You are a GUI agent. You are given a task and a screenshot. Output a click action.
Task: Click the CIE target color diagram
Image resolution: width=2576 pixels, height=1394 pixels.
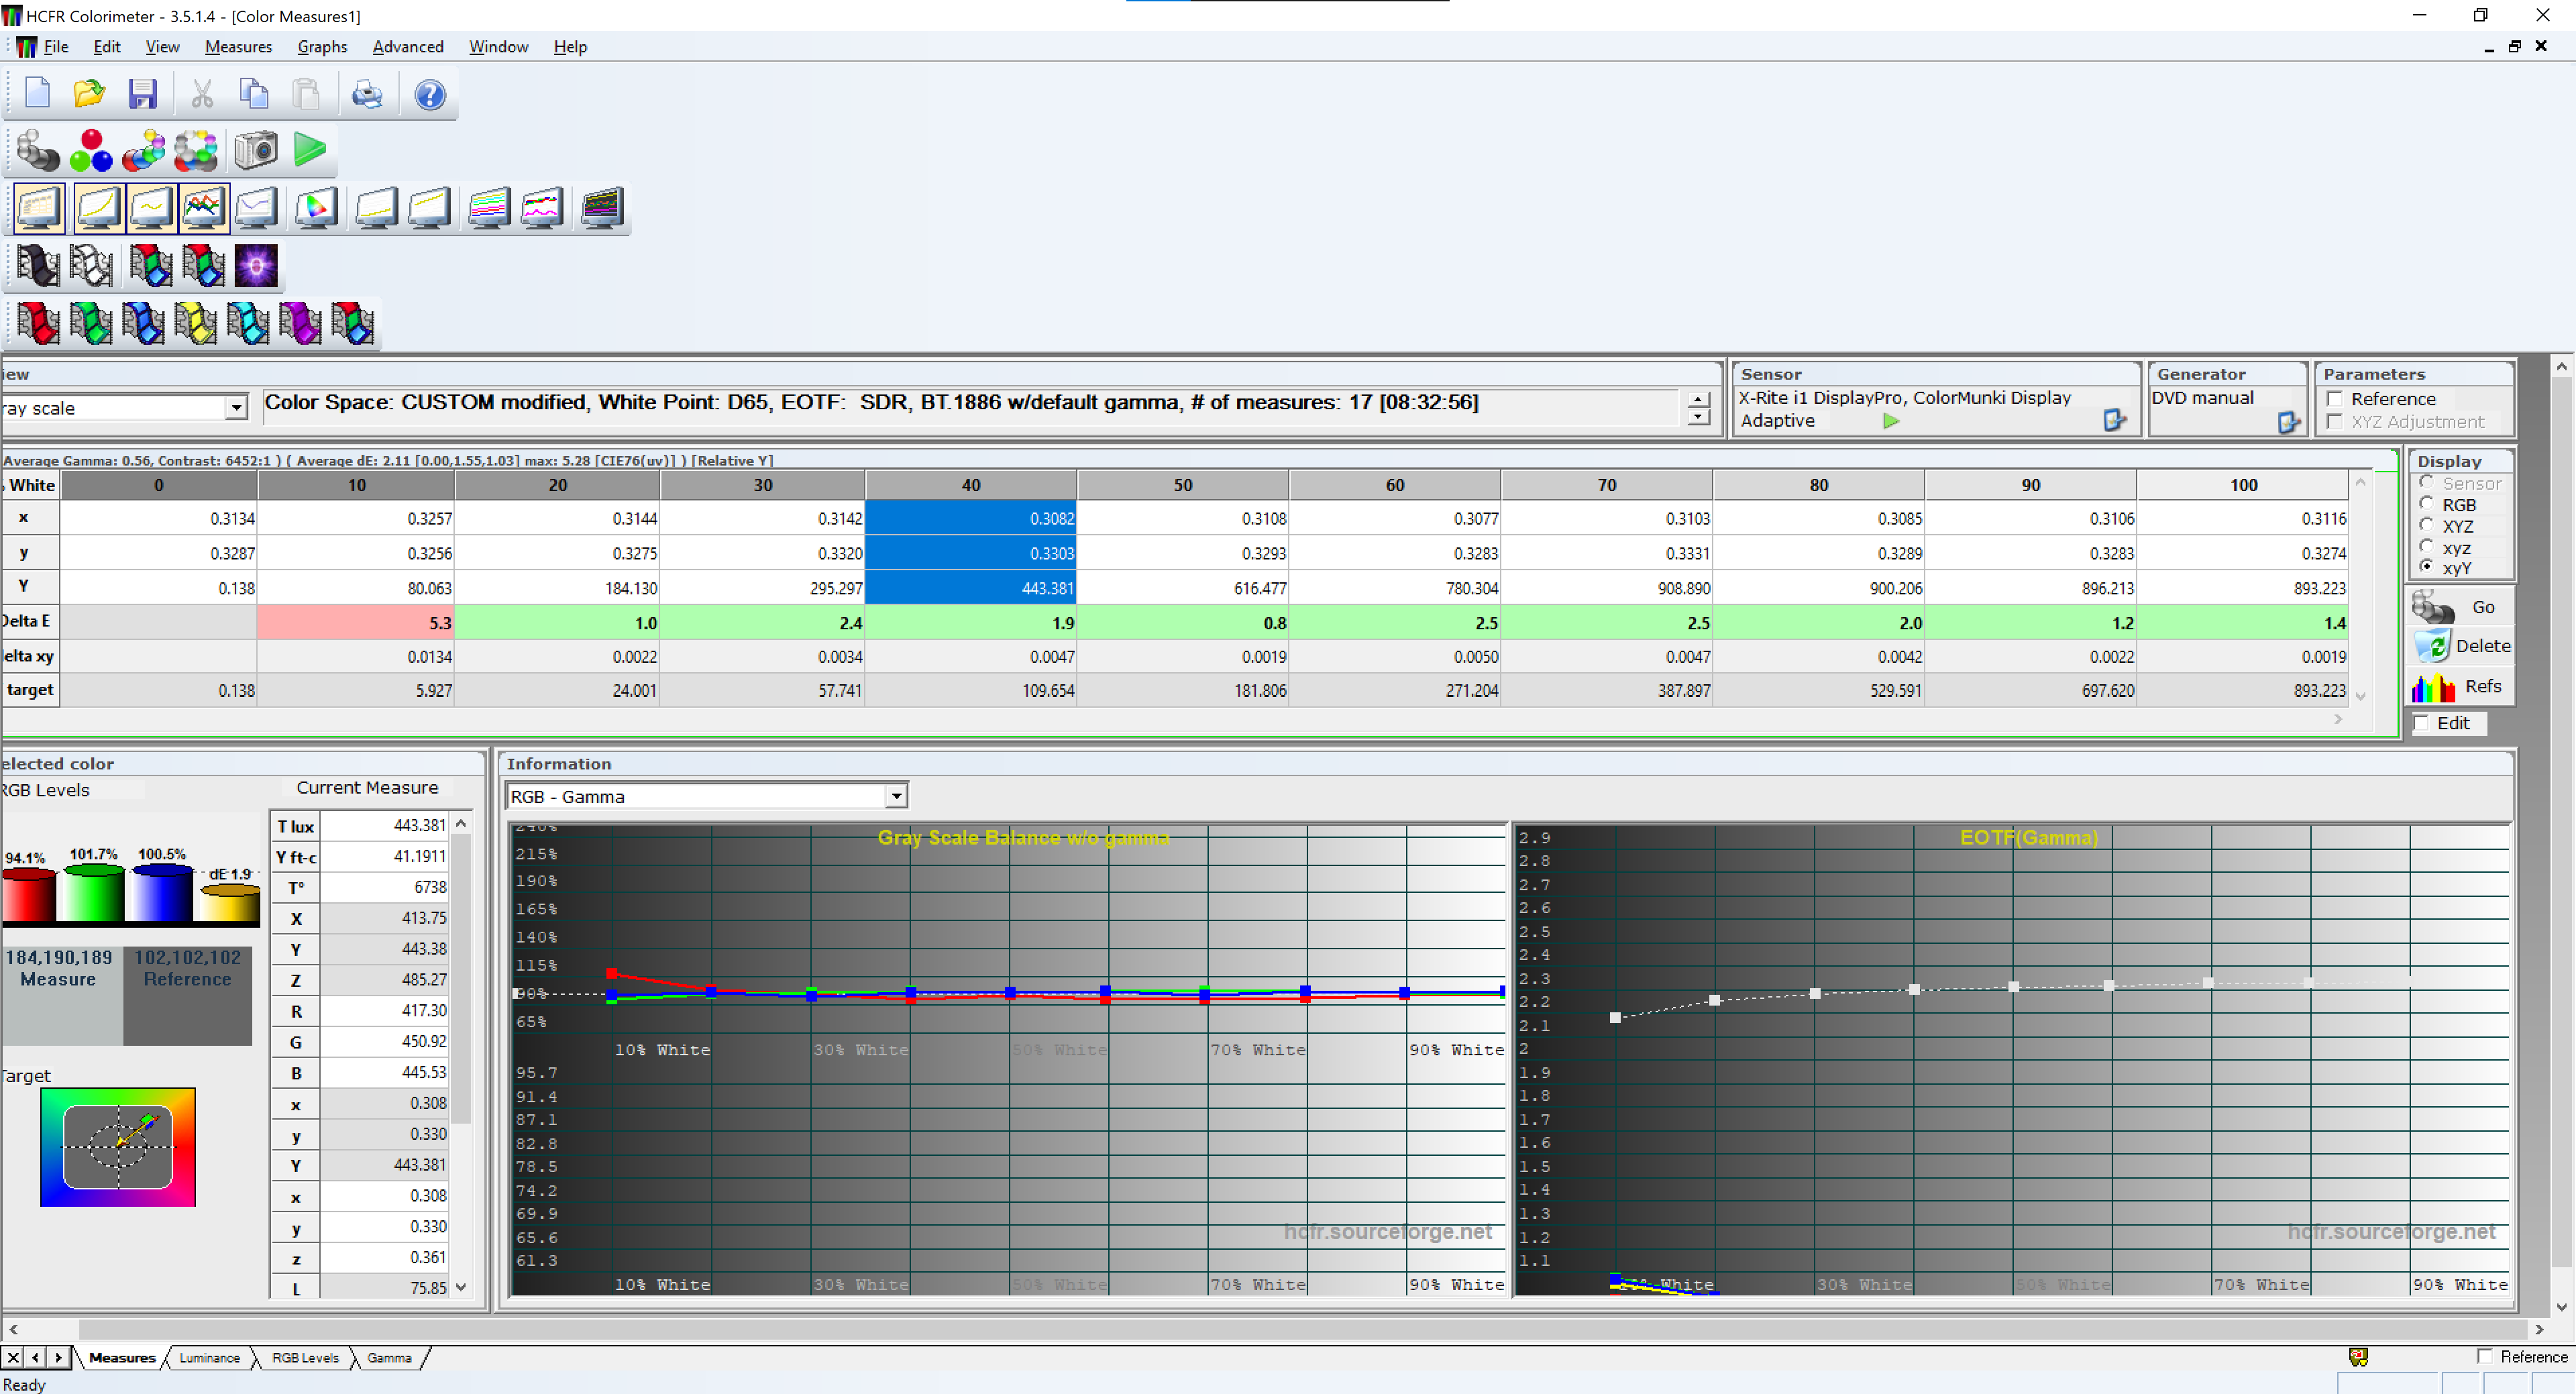118,1147
